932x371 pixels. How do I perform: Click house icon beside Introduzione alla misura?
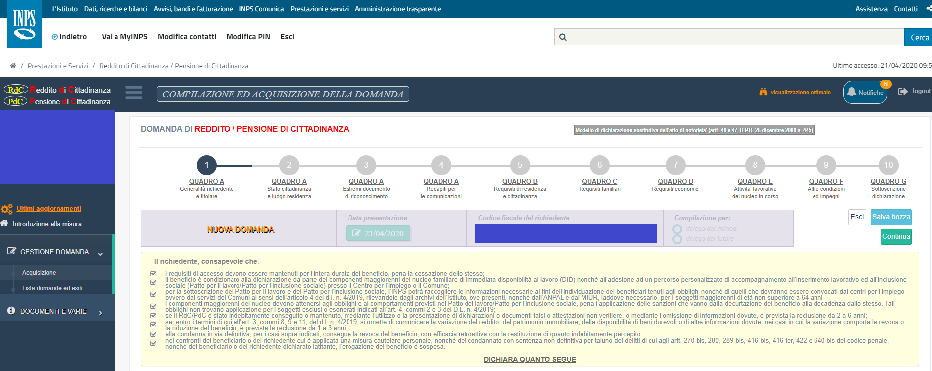tap(4, 223)
